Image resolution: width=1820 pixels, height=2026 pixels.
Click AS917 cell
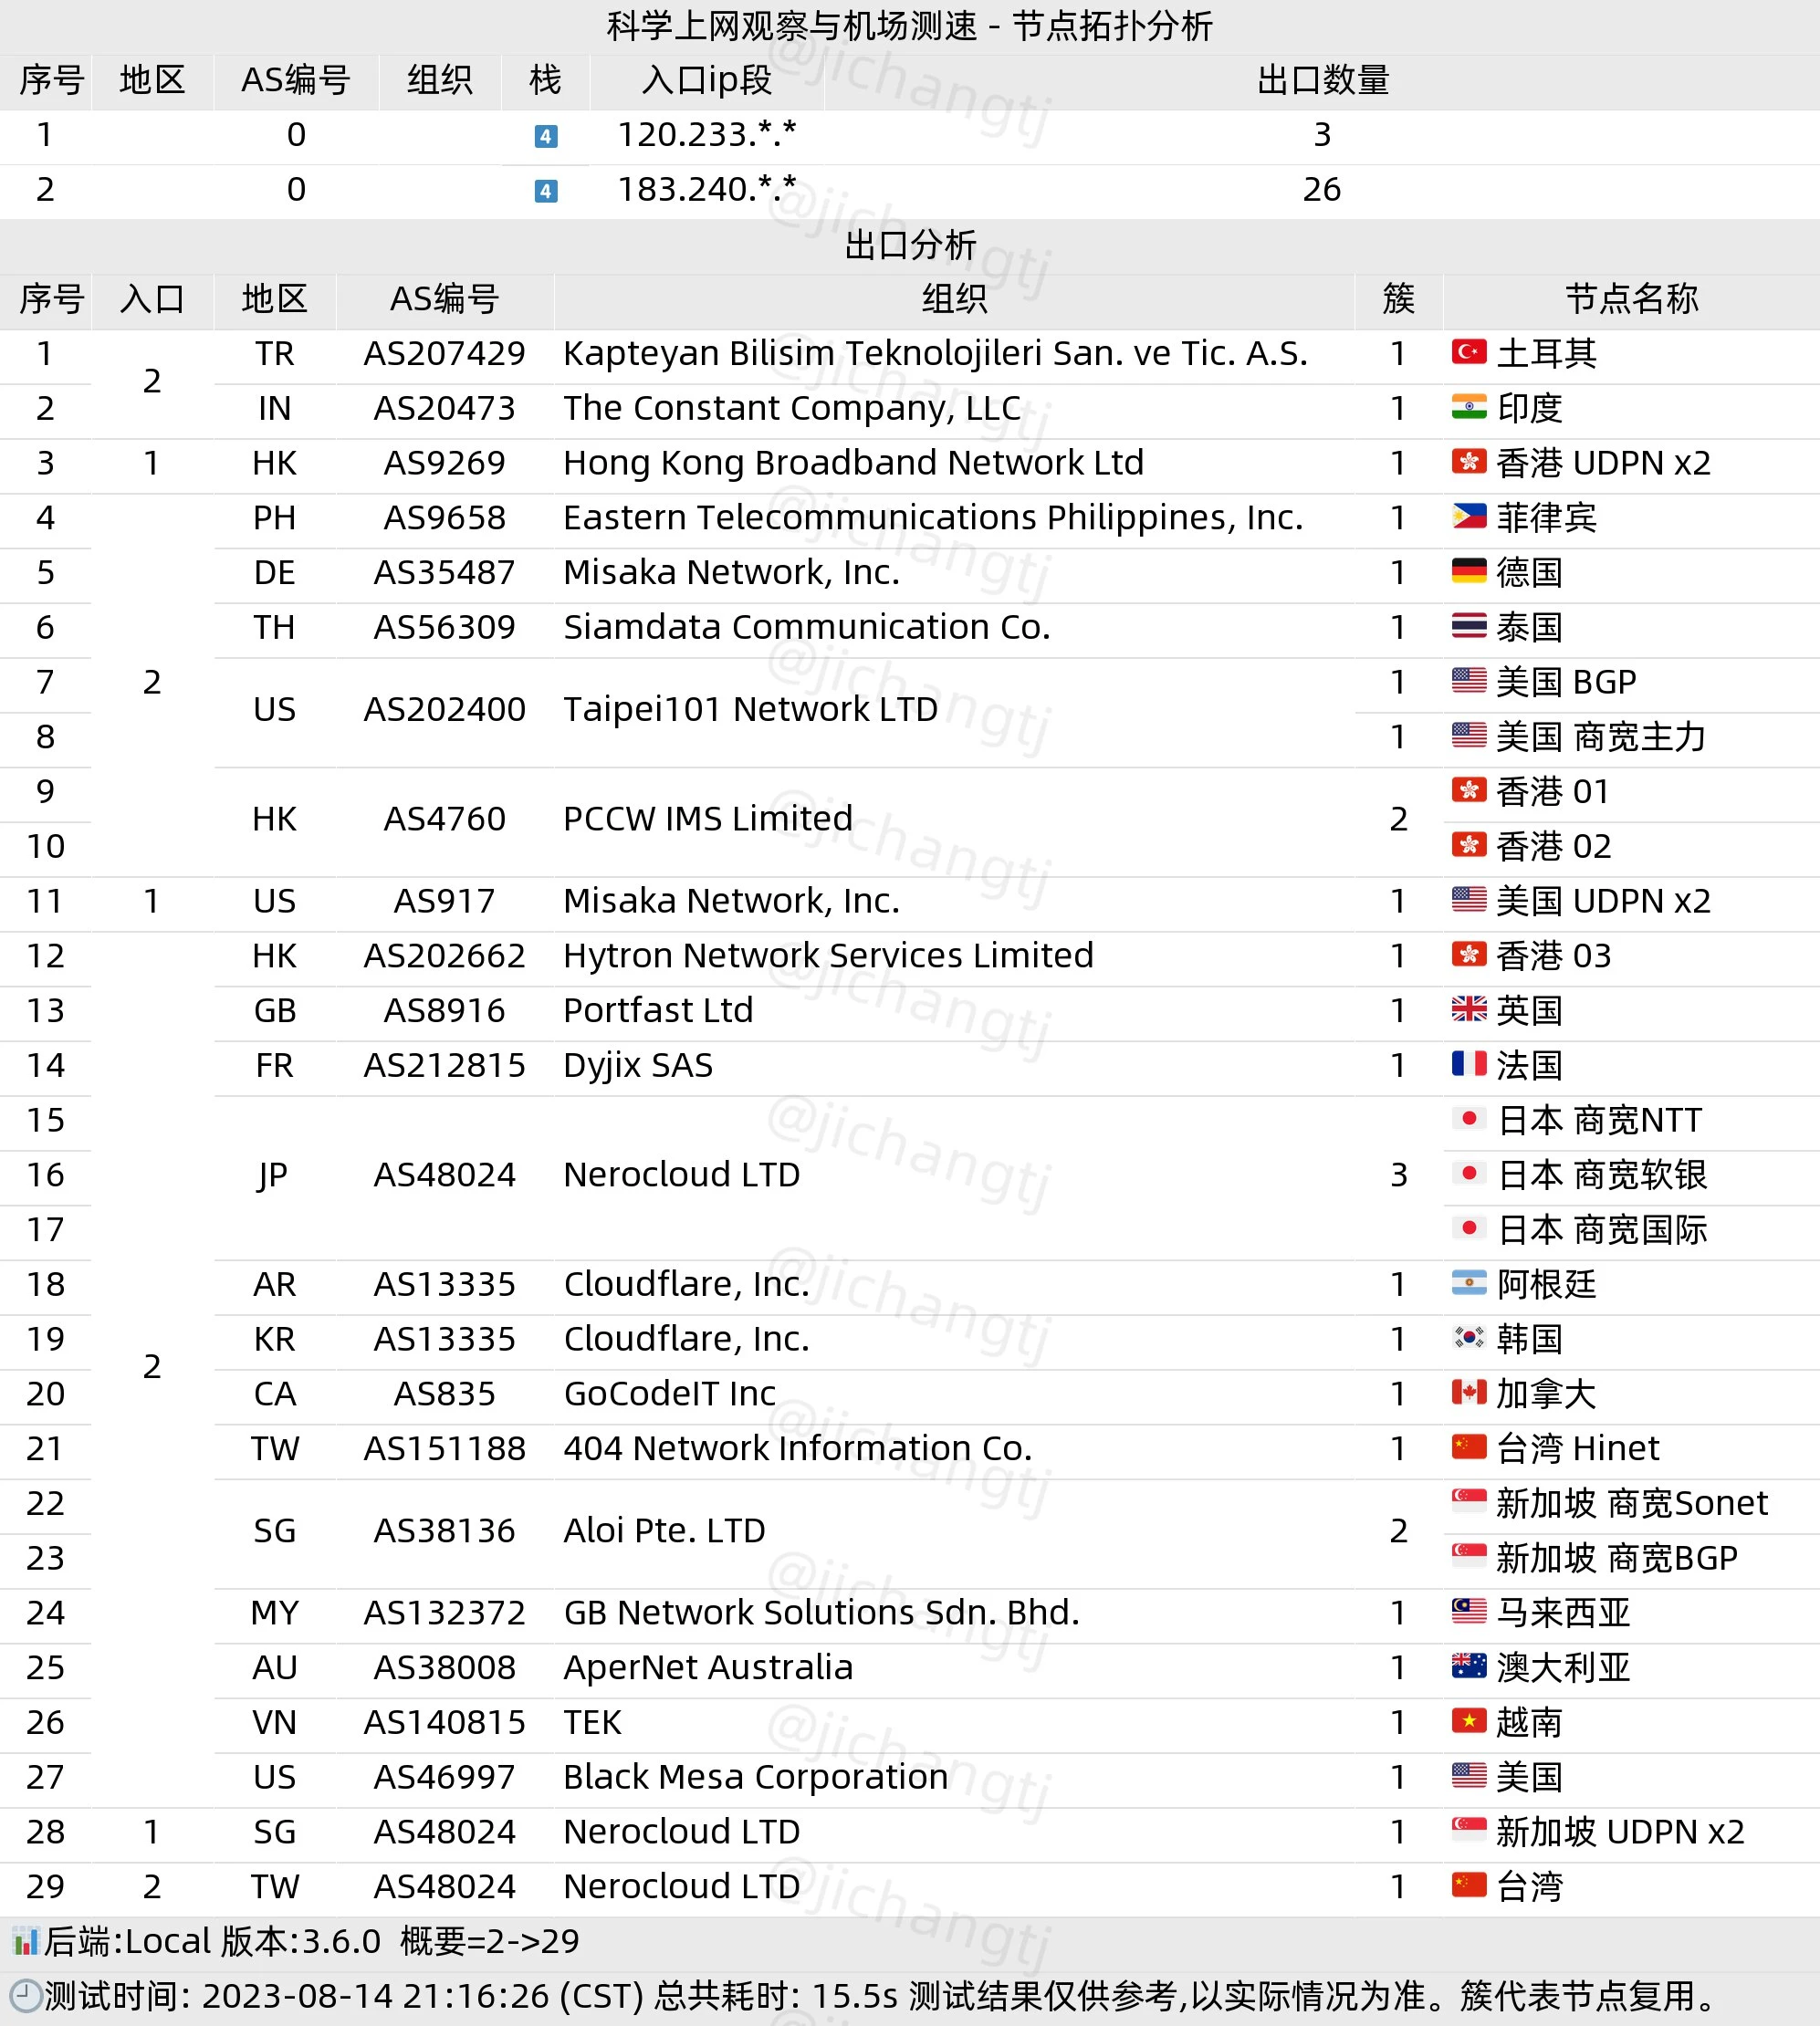point(444,900)
